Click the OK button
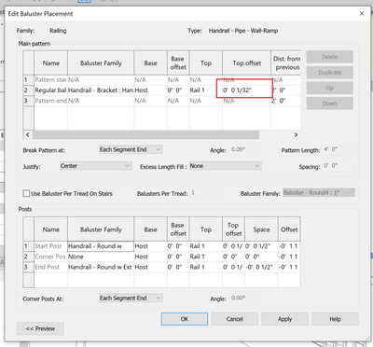This screenshot has width=373, height=347. point(185,319)
